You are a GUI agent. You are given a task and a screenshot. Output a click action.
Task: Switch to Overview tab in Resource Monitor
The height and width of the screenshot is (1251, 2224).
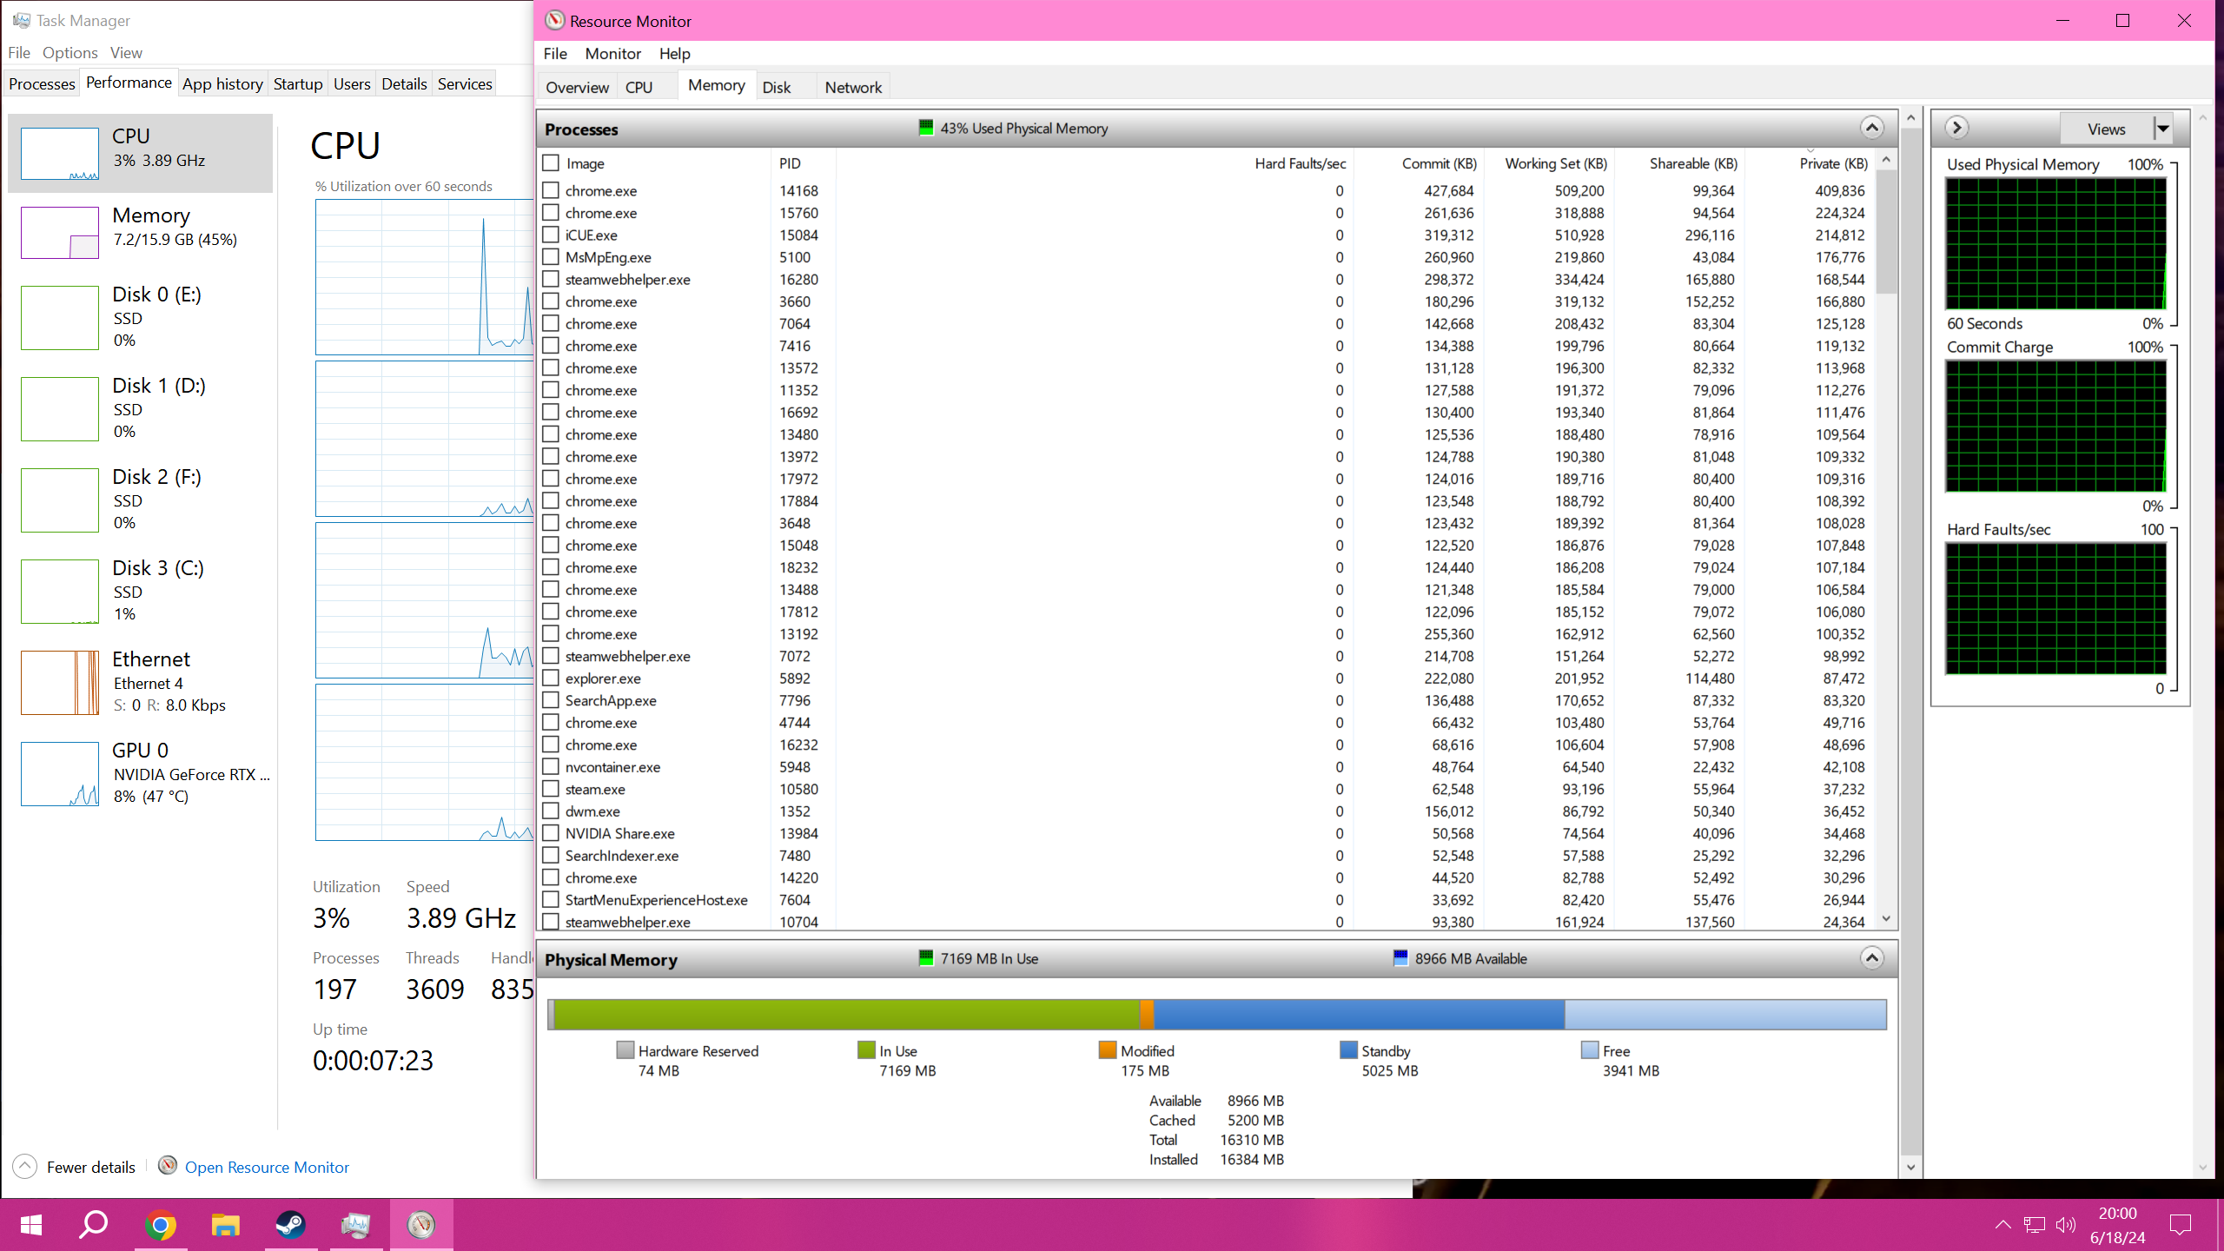point(577,87)
